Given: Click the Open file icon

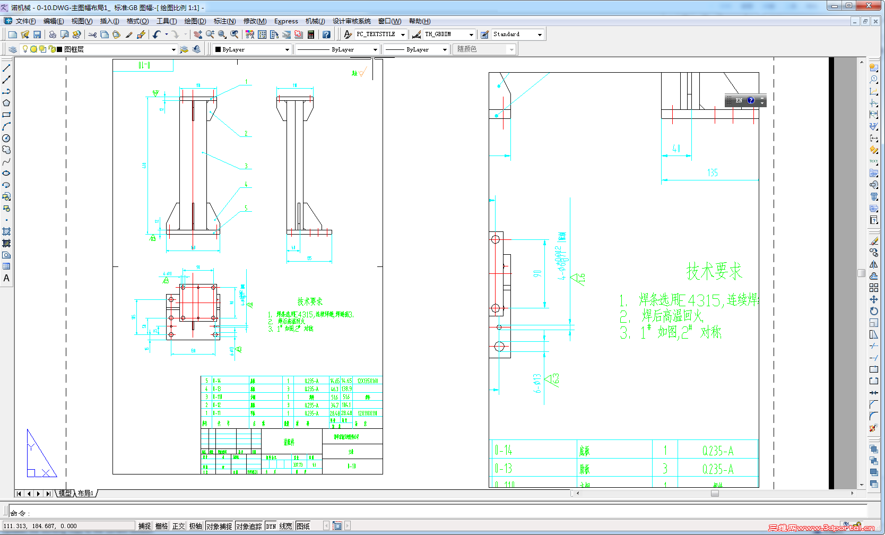Looking at the screenshot, I should pyautogui.click(x=25, y=34).
